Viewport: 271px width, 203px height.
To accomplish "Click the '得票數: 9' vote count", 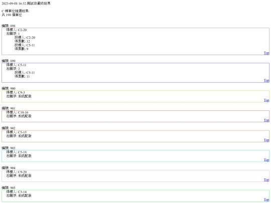I will click(22, 49).
